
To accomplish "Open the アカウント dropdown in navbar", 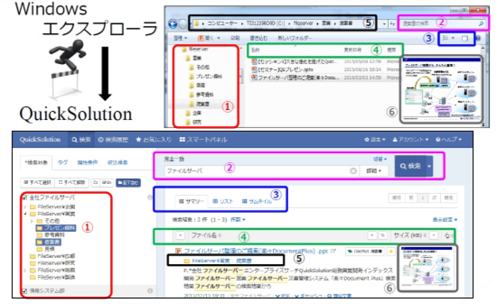I will coord(411,139).
